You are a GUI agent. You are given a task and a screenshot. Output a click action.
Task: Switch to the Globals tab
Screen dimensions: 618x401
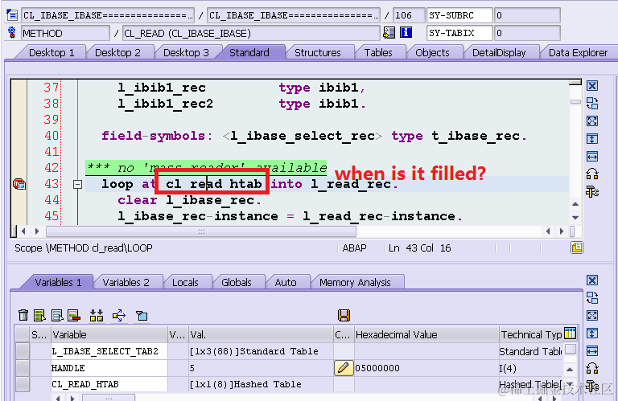click(236, 282)
